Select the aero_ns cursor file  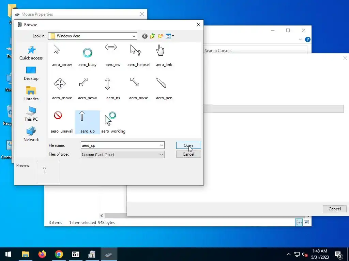point(113,89)
